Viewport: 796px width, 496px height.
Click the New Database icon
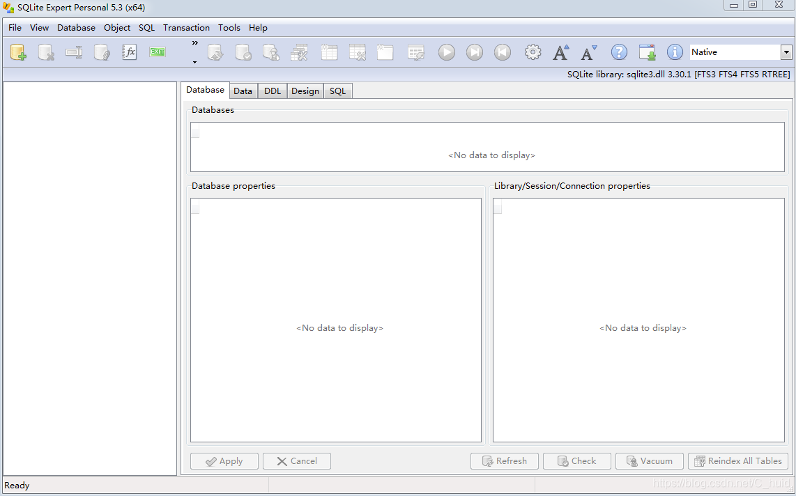click(18, 52)
